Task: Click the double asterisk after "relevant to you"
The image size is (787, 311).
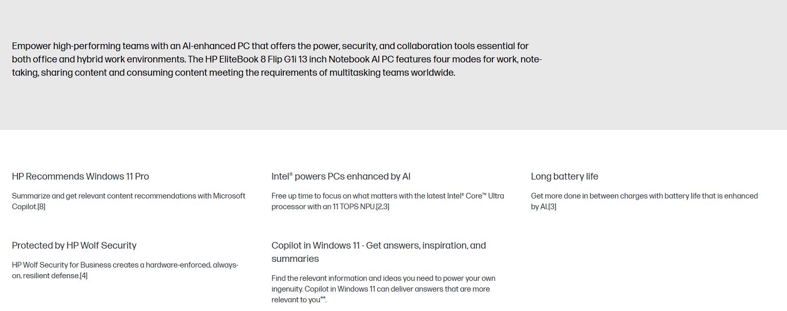Action: coord(323,299)
